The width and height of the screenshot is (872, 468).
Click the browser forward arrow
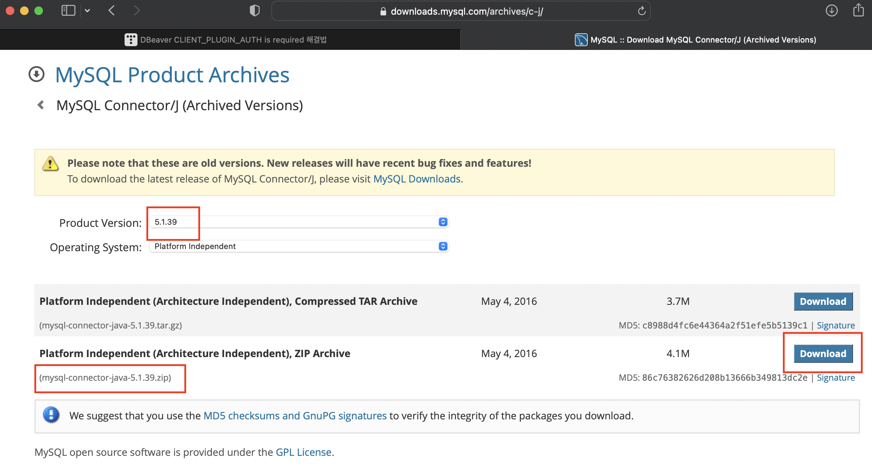pyautogui.click(x=137, y=11)
